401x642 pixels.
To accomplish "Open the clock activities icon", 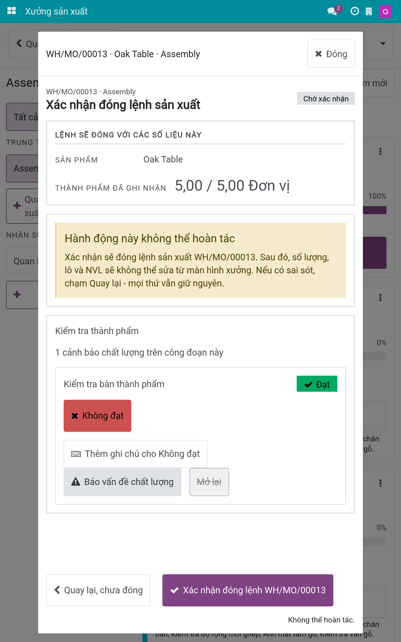I will pos(355,11).
